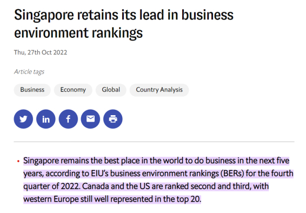Click the red bullet before summary paragraph
306x213 pixels.
pyautogui.click(x=18, y=161)
